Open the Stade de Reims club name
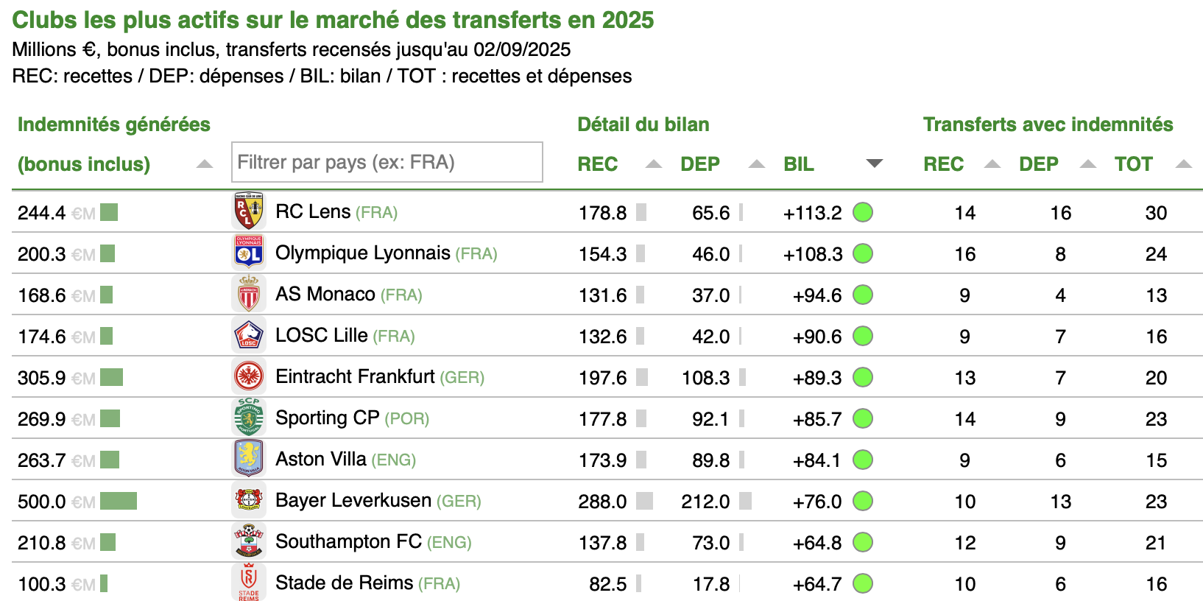Screen dimensions: 1203x601 (x=344, y=583)
